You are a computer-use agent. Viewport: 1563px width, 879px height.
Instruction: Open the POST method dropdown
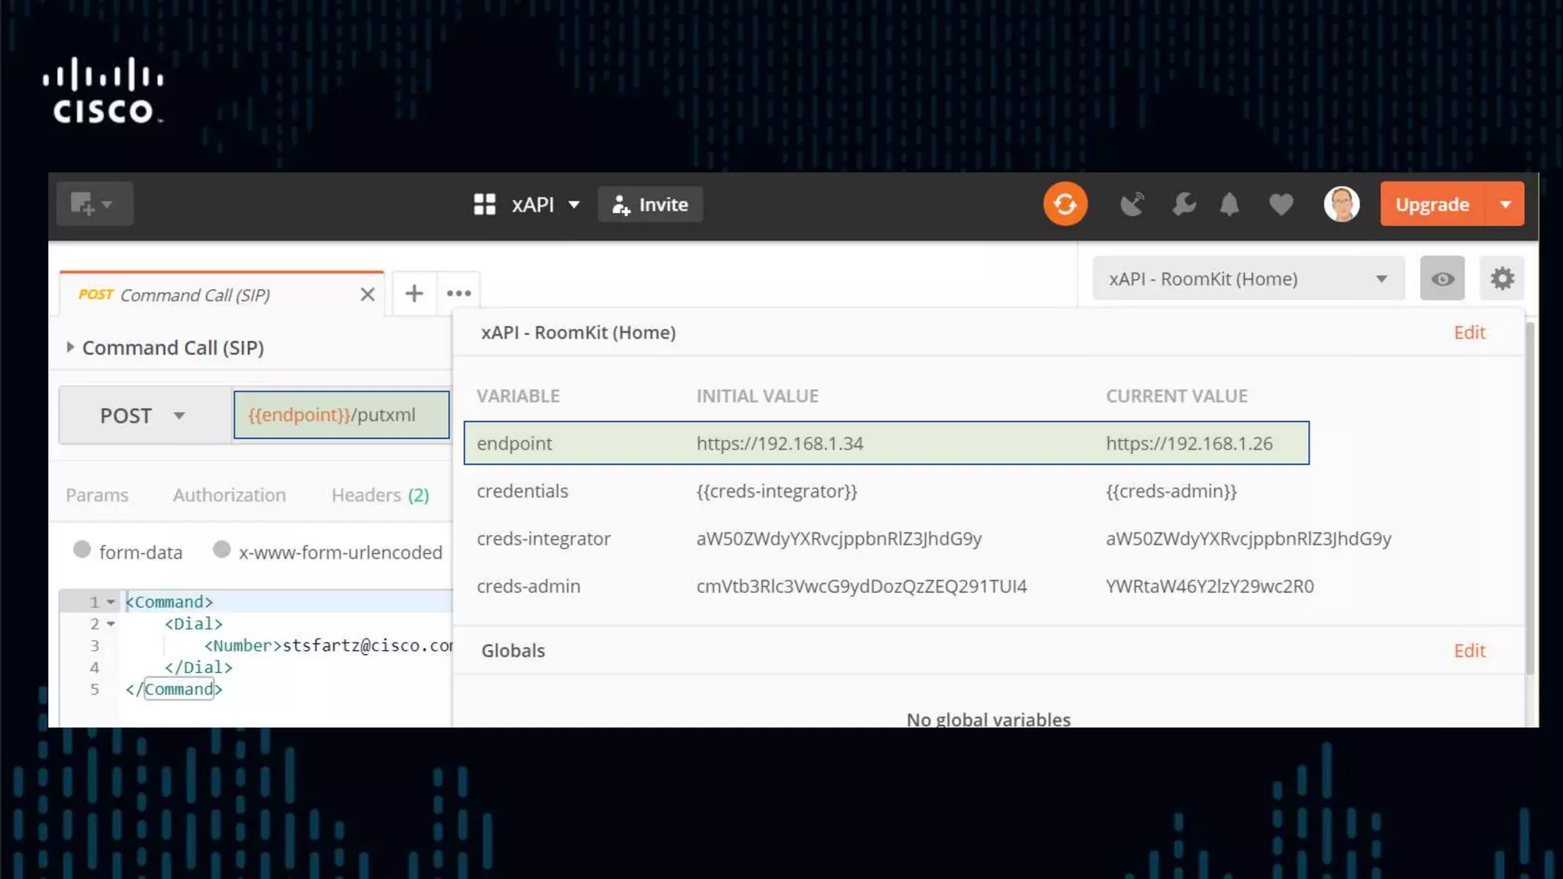[x=144, y=415]
